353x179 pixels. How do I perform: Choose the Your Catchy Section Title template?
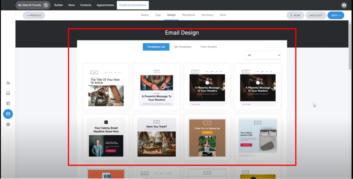pyautogui.click(x=258, y=137)
